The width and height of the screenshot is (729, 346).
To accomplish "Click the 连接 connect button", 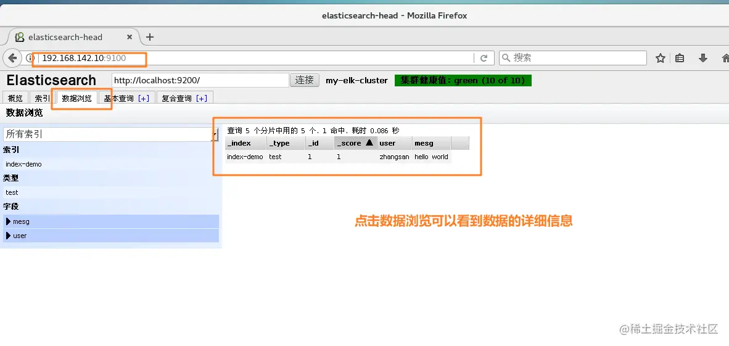I will [305, 80].
